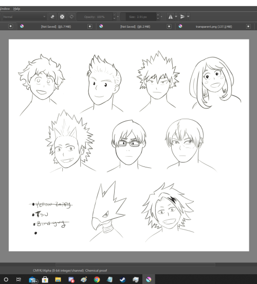Decrease brush Size with the down arrow
Viewport: 257px width, 284px height.
click(158, 18)
